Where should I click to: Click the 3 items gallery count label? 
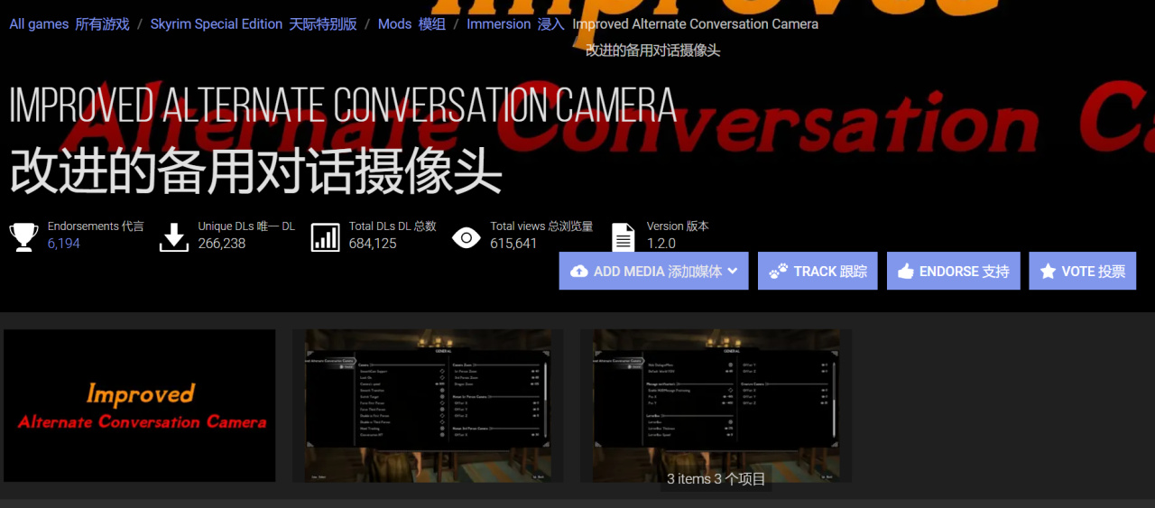(716, 479)
